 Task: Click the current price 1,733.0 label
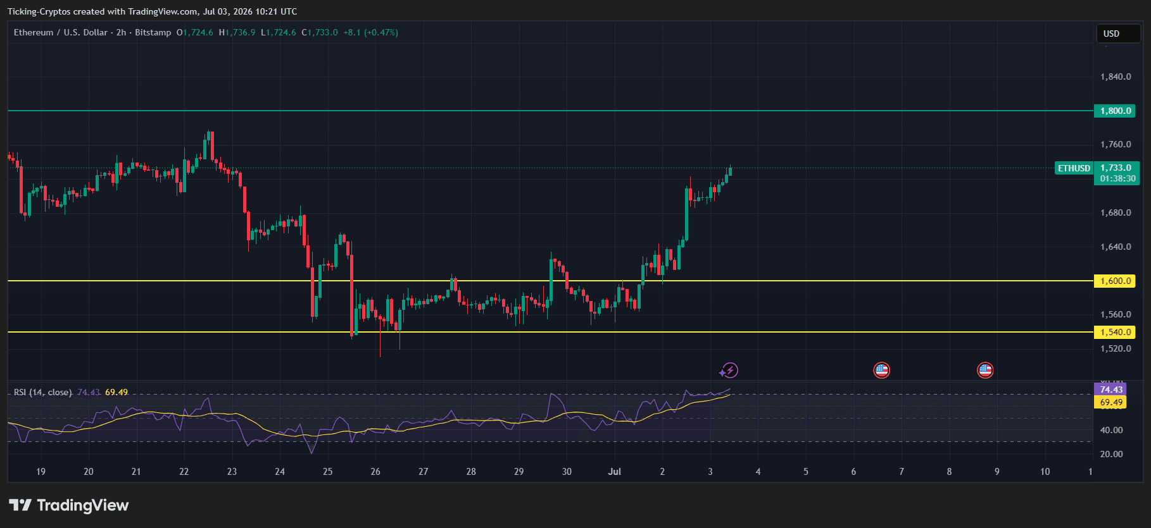point(1116,168)
